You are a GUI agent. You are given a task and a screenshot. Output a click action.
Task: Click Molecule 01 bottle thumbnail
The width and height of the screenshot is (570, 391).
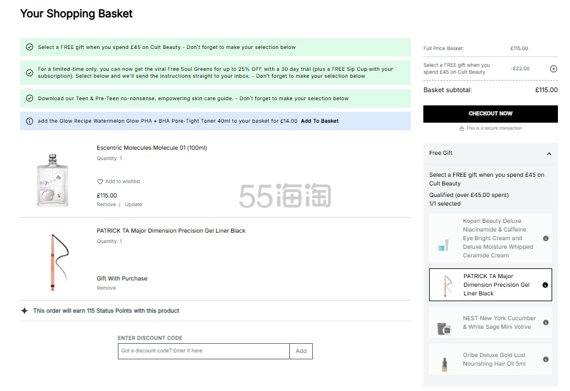(x=53, y=180)
